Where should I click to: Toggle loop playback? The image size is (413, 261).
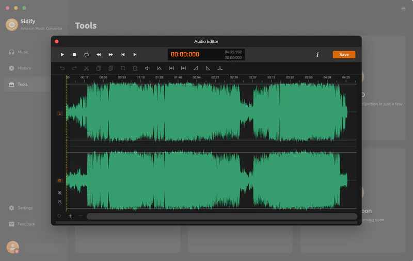(x=86, y=55)
